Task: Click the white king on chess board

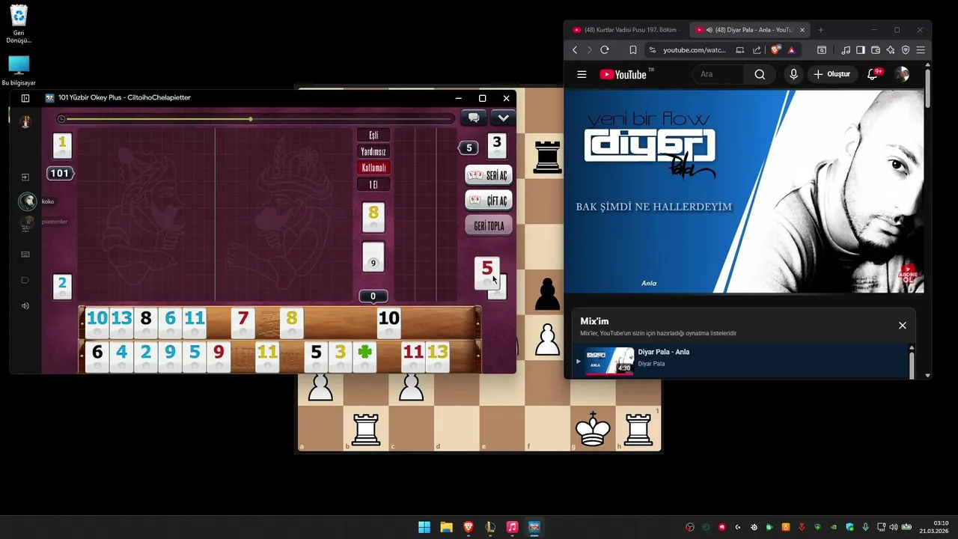Action: [x=594, y=429]
